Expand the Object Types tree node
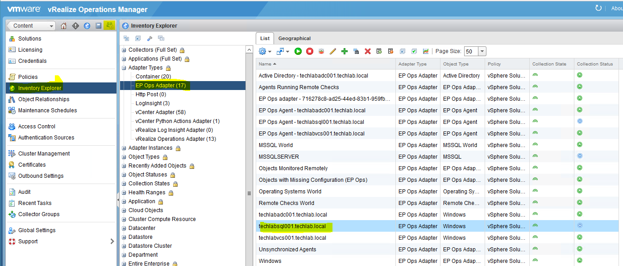Image resolution: width=623 pixels, height=266 pixels. 124,157
